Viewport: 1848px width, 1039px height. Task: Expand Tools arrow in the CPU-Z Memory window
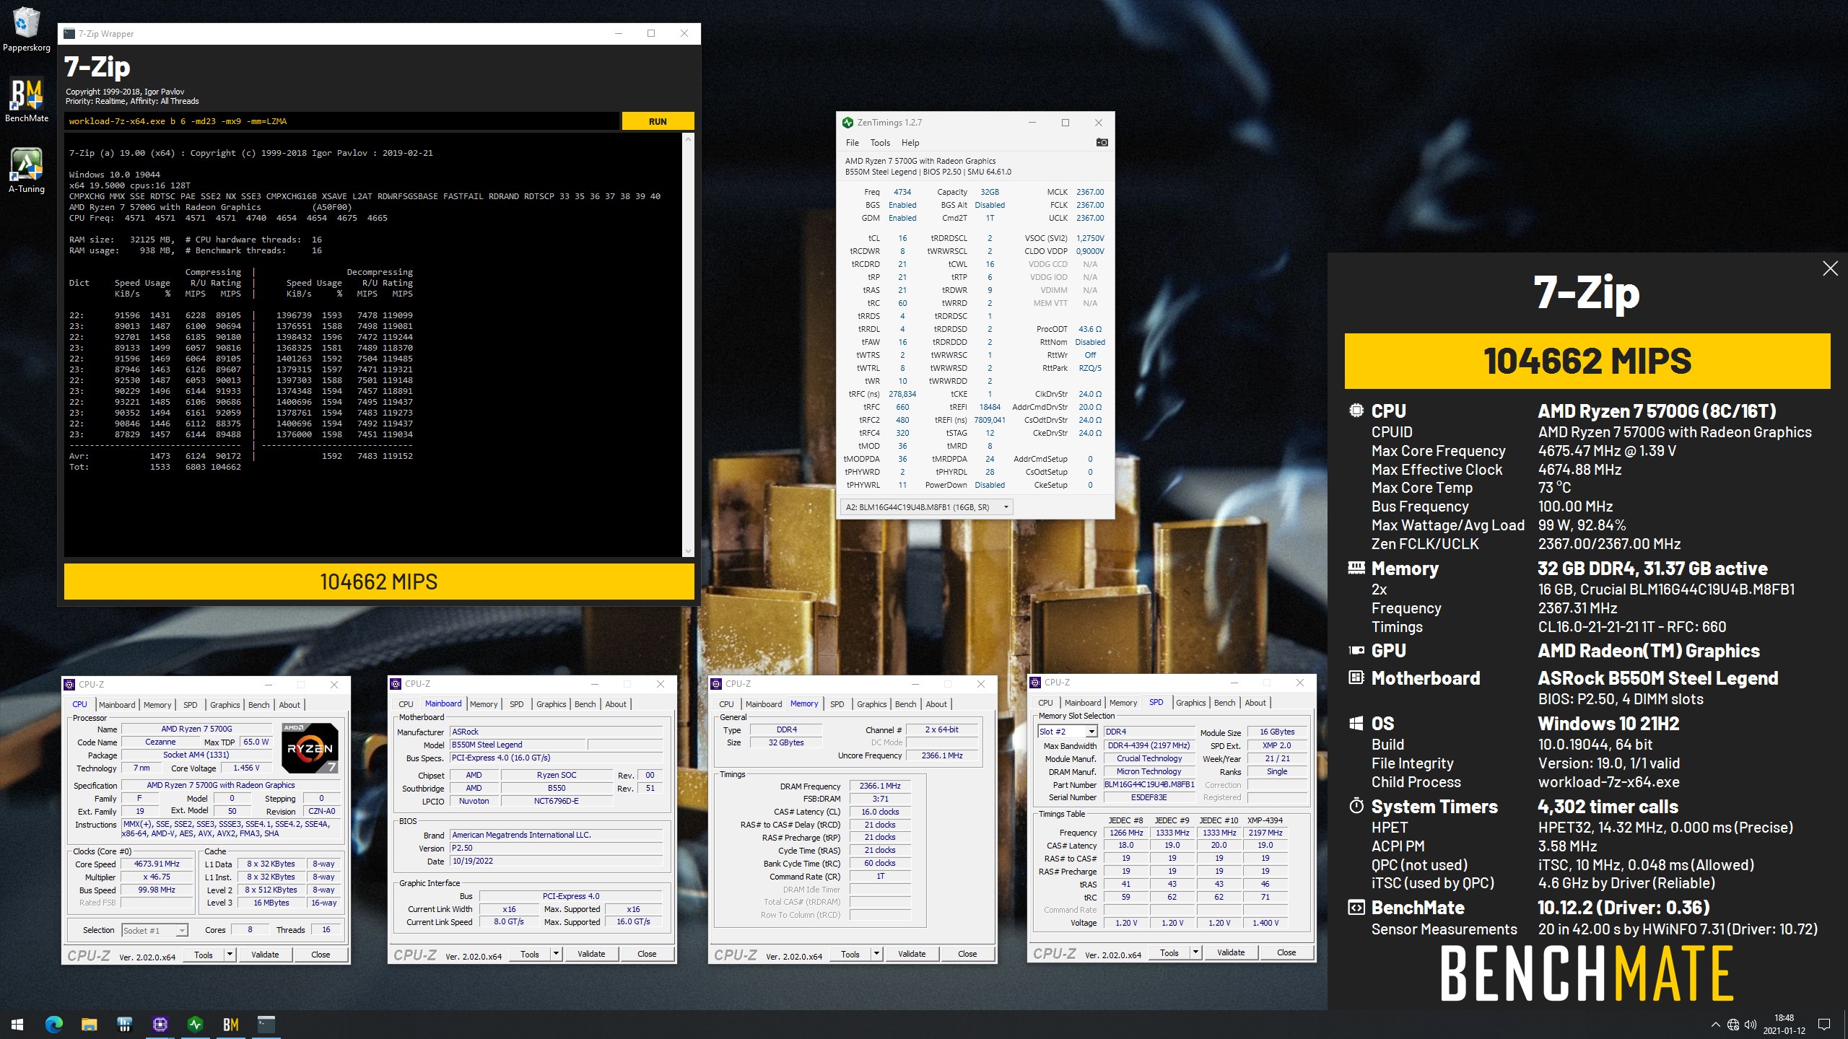click(876, 954)
